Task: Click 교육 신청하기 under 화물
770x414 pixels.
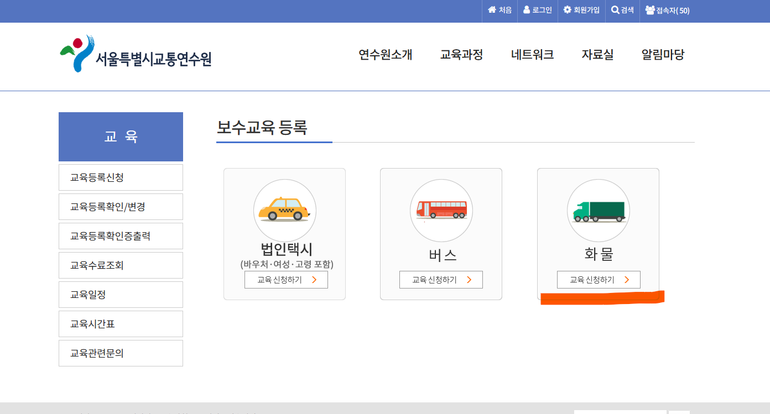Action: coord(598,280)
